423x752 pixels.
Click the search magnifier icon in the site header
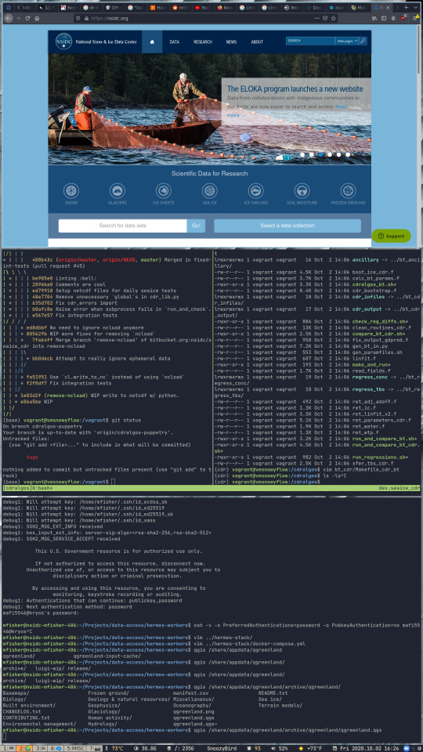(363, 42)
